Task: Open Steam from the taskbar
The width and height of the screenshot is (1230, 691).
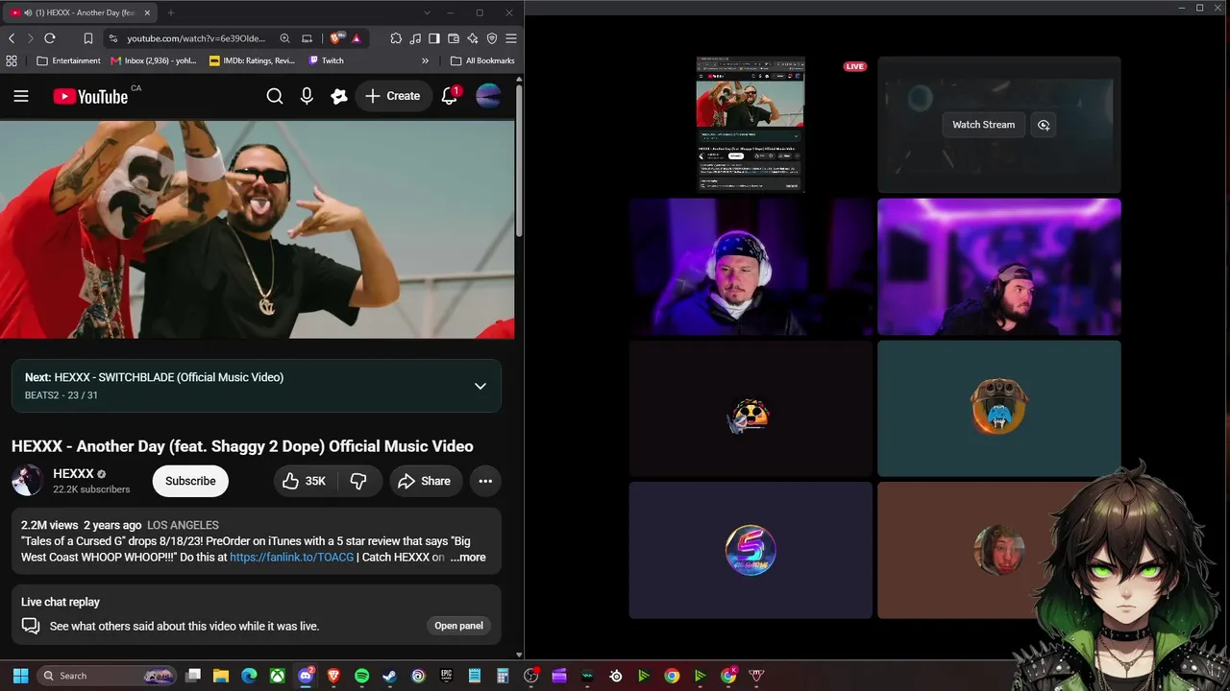Action: tap(389, 676)
